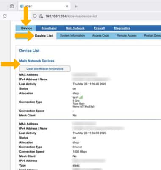The image size is (161, 170).
Task: Click the AT&T tab favicon
Action: (22, 6)
